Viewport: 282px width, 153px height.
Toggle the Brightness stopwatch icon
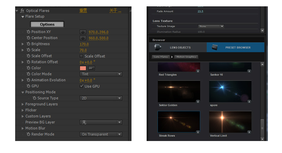coord(29,44)
